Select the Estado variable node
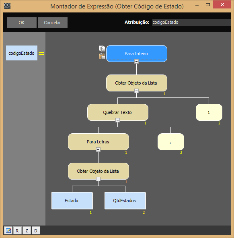 [x=72, y=201]
